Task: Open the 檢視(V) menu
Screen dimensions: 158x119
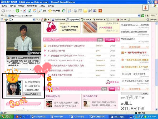Action: point(21,6)
